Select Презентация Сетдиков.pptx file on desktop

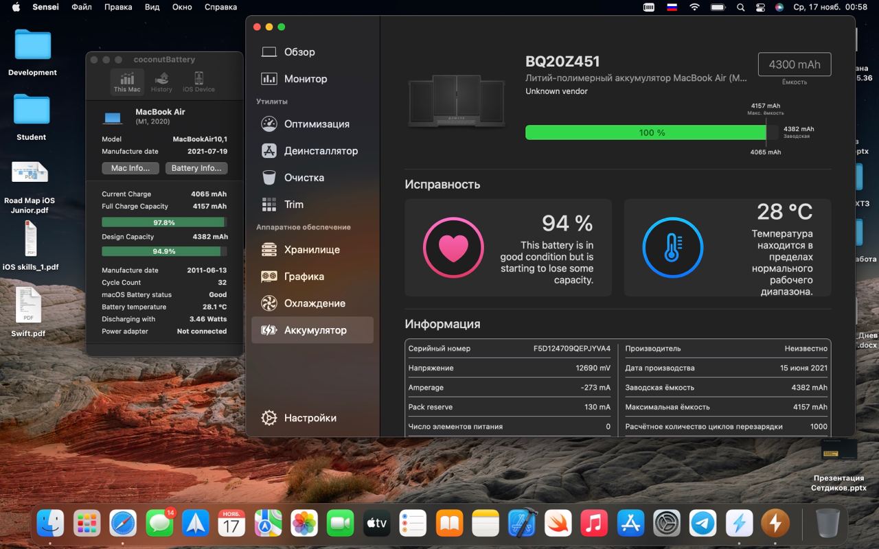point(838,465)
